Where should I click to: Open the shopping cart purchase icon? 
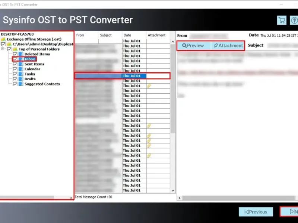coord(282,20)
